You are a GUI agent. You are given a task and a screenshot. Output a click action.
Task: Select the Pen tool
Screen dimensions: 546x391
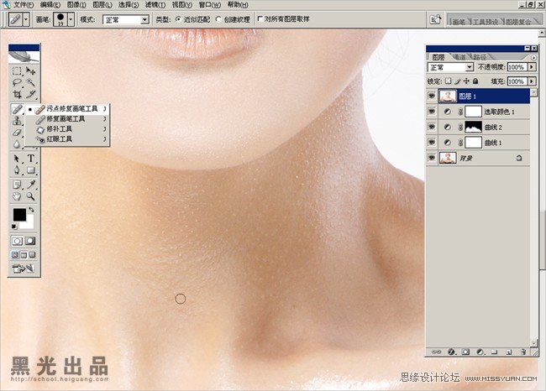point(17,170)
